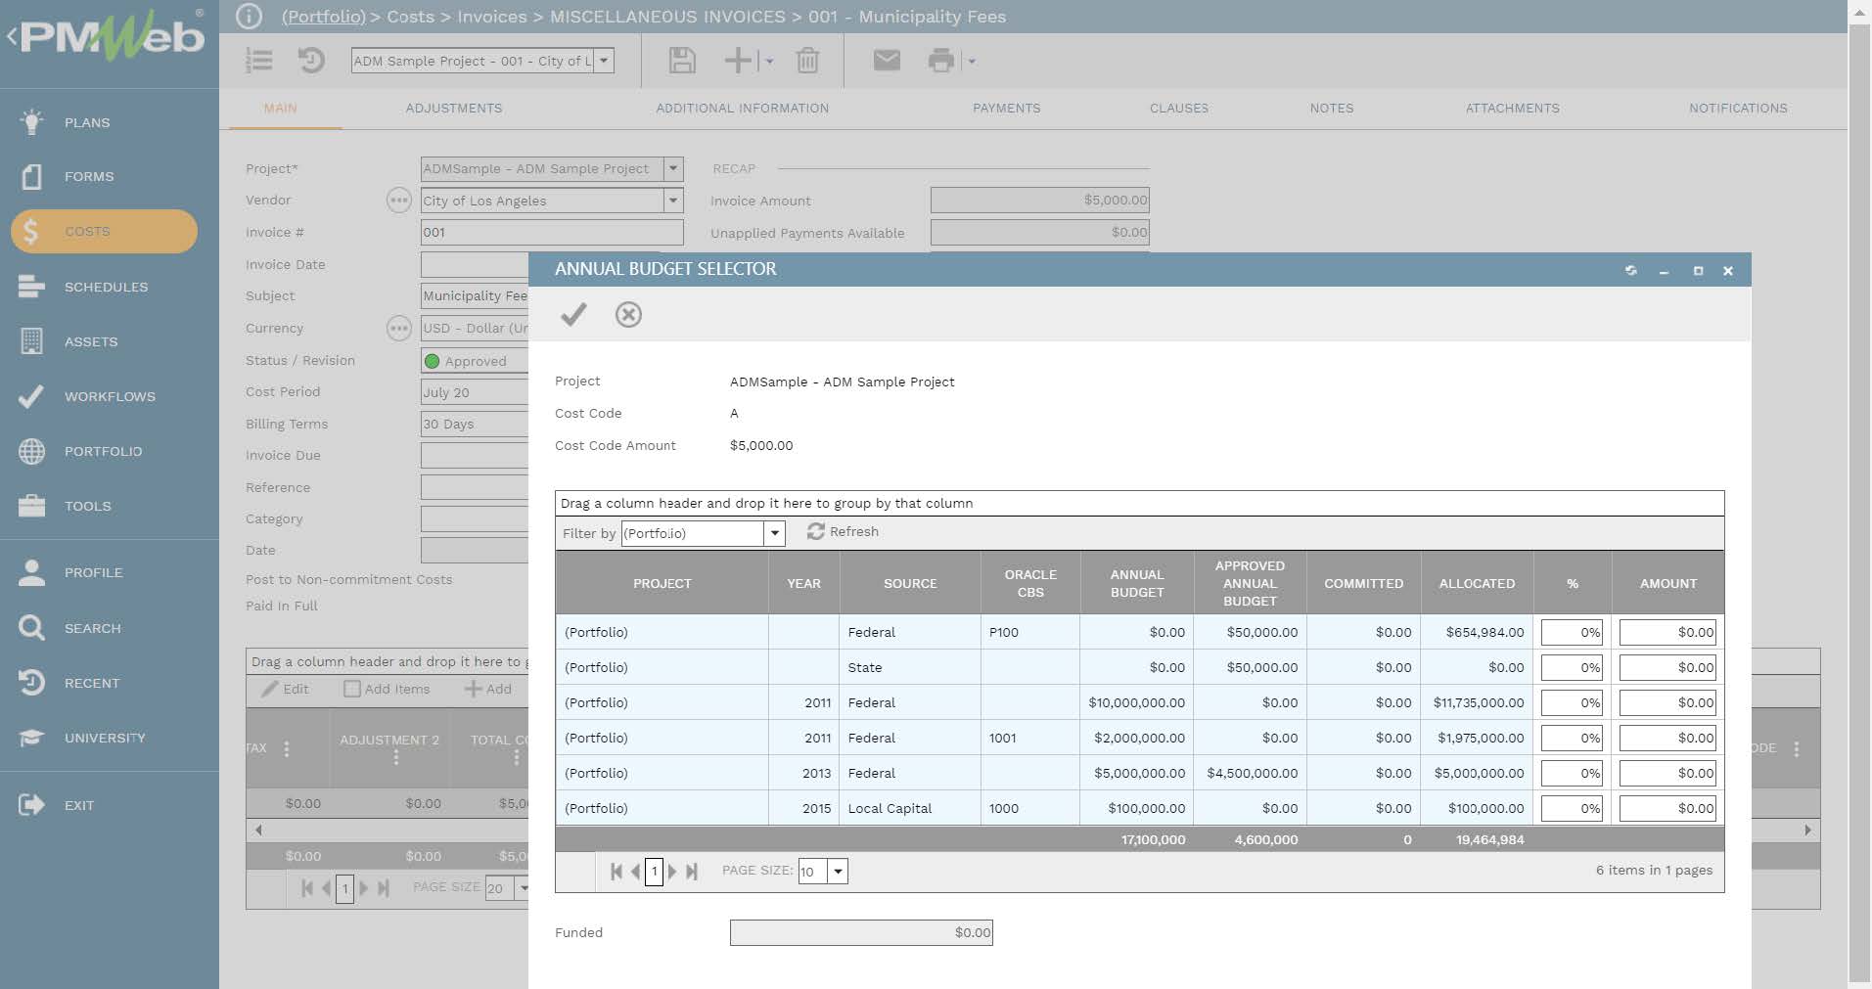1872x989 pixels.
Task: Refresh the annual budget grid
Action: (x=843, y=531)
